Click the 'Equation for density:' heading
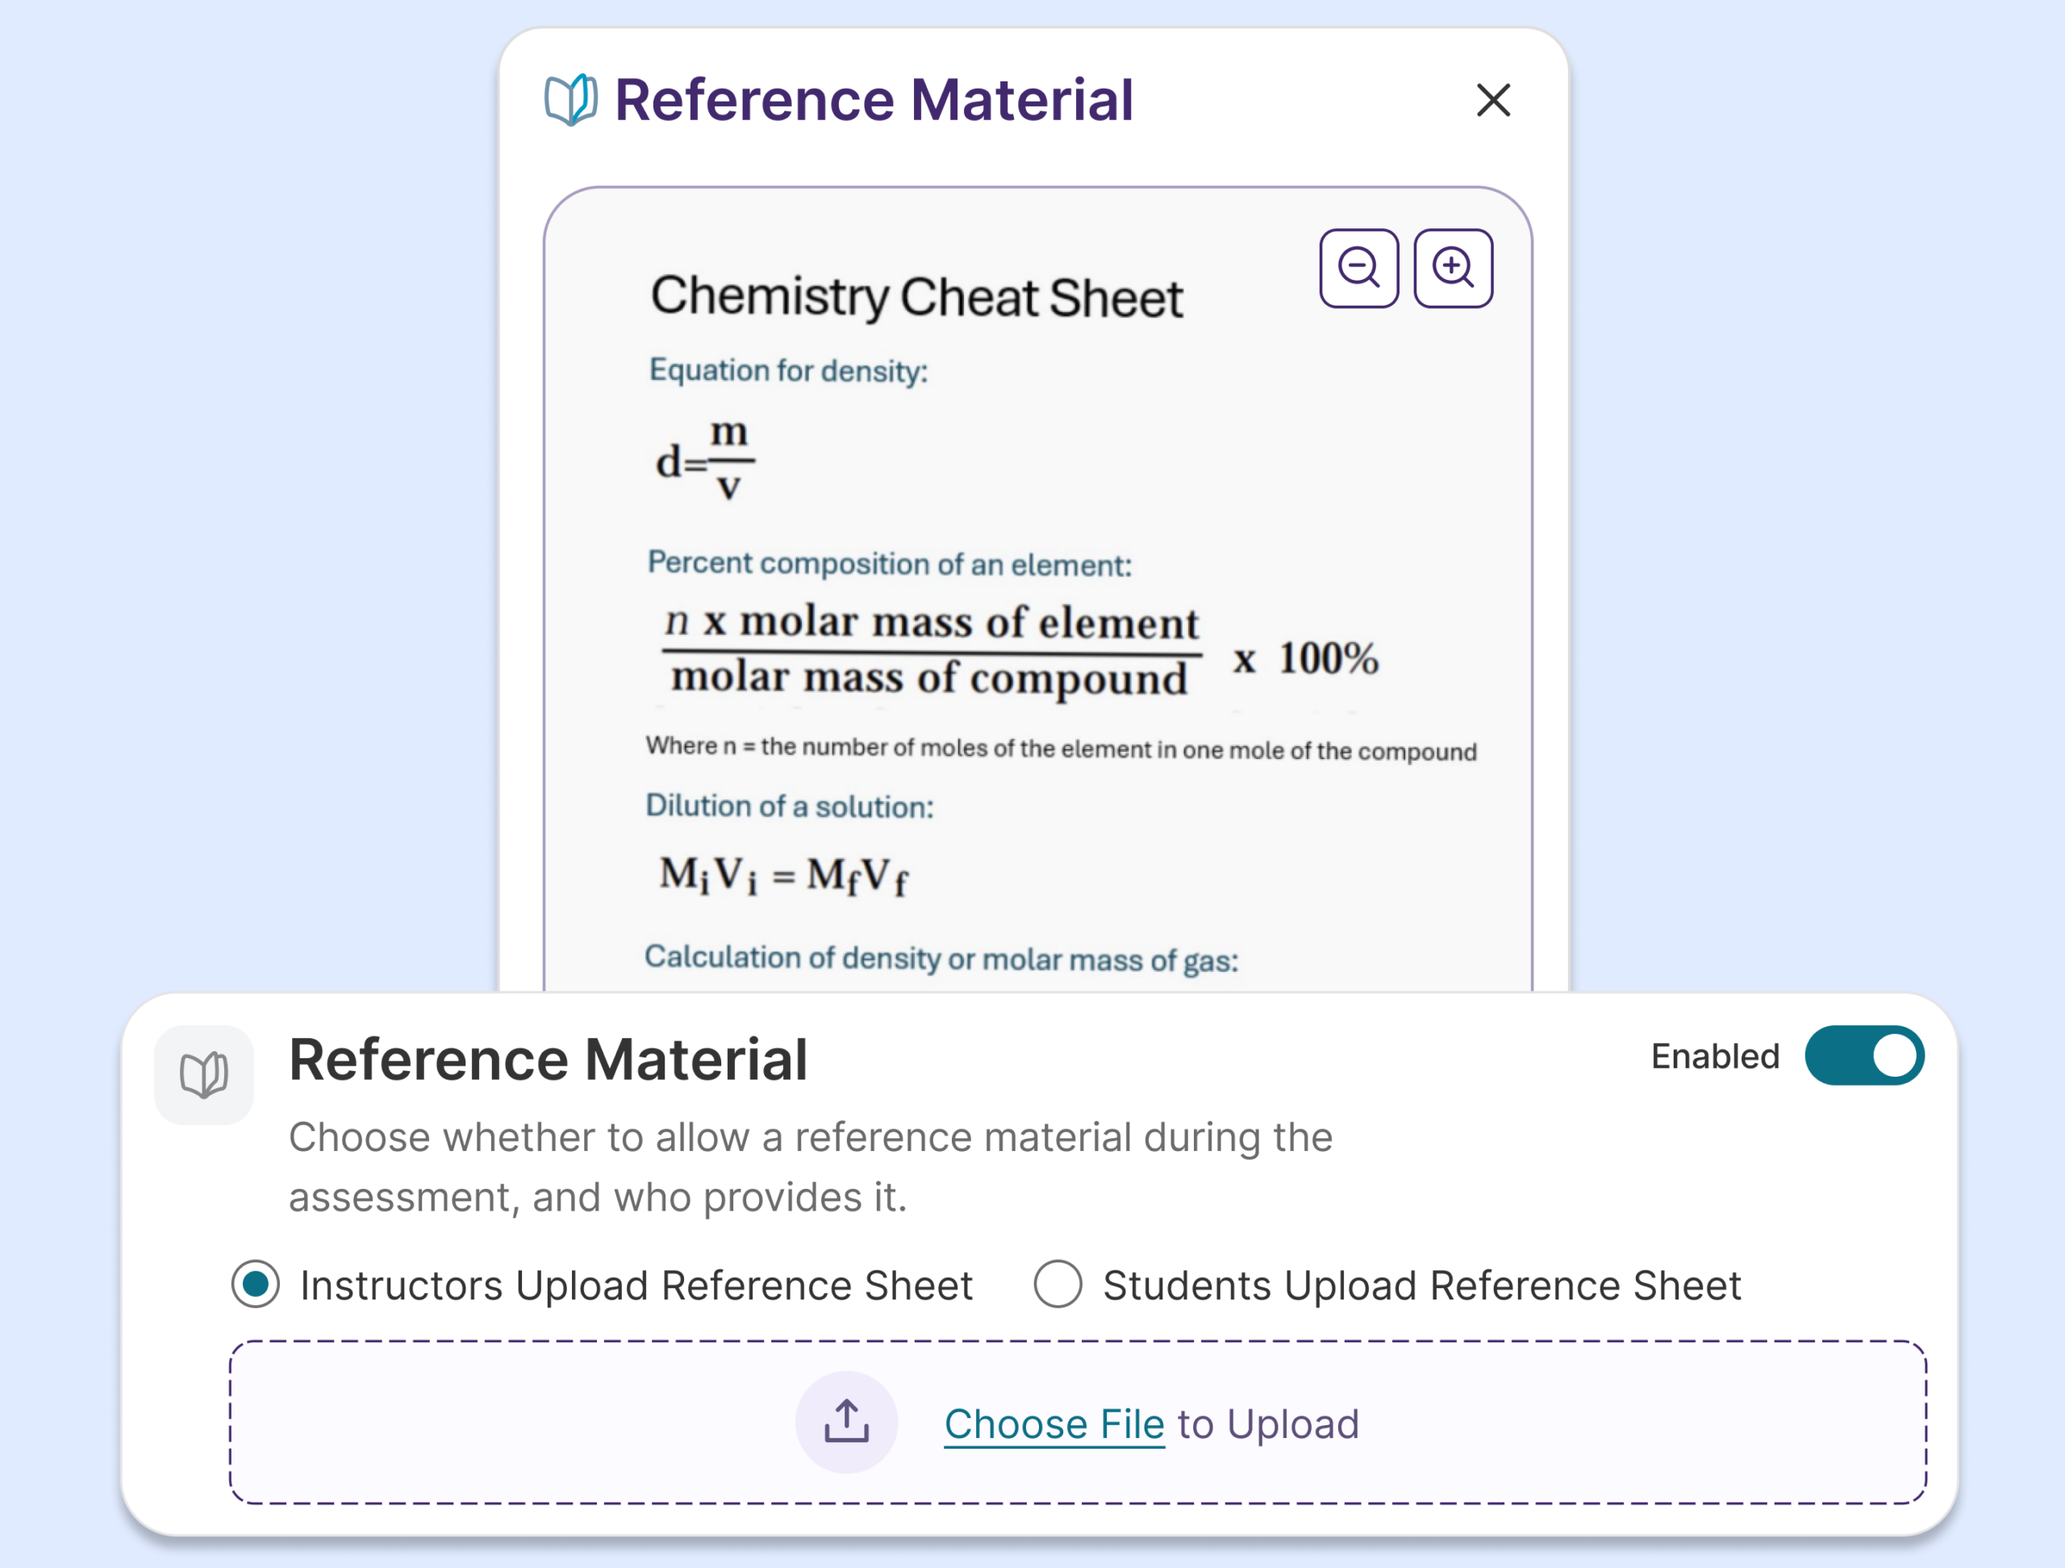This screenshot has width=2065, height=1568. tap(789, 370)
